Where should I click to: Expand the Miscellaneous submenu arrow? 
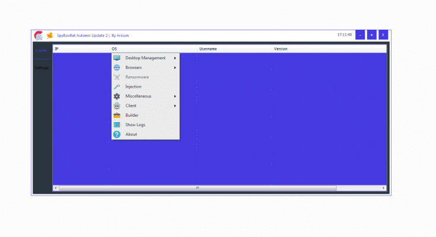[x=174, y=96]
